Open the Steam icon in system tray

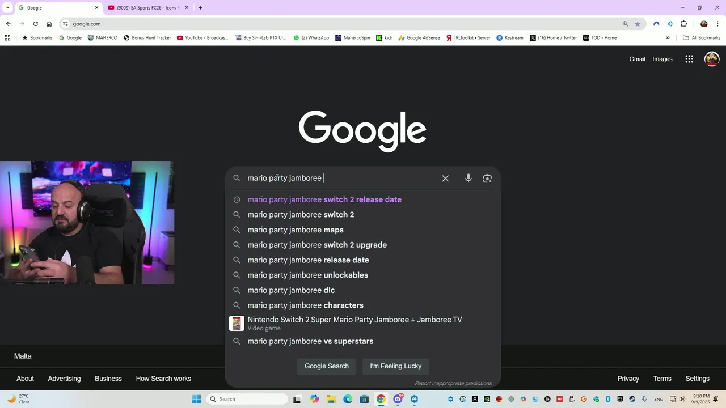point(632,399)
